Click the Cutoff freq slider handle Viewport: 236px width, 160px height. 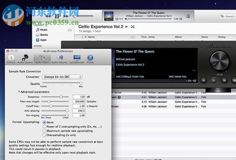(51, 106)
